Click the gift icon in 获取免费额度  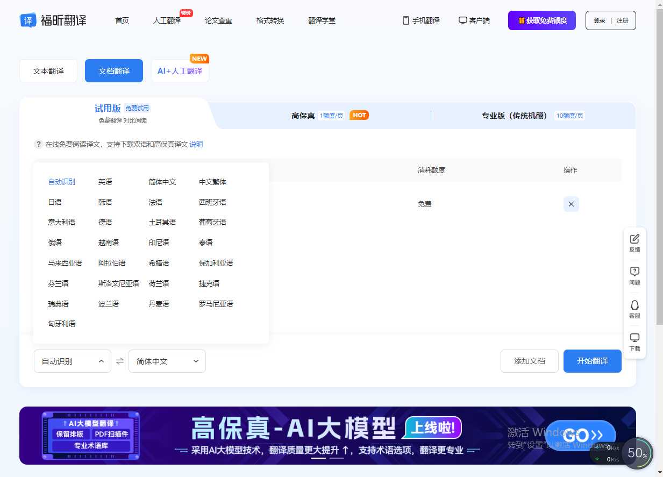click(521, 20)
